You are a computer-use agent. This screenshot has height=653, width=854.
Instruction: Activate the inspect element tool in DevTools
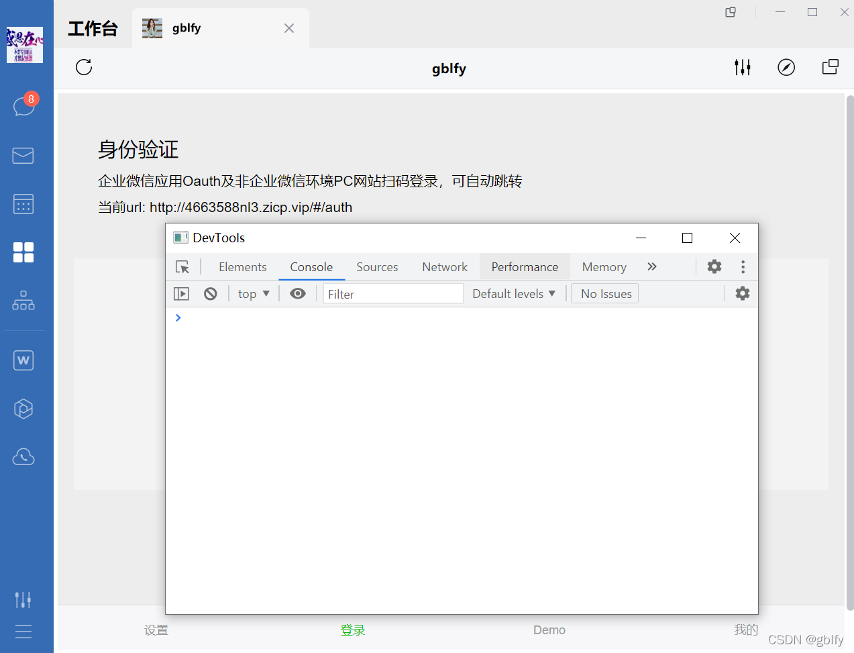coord(182,266)
